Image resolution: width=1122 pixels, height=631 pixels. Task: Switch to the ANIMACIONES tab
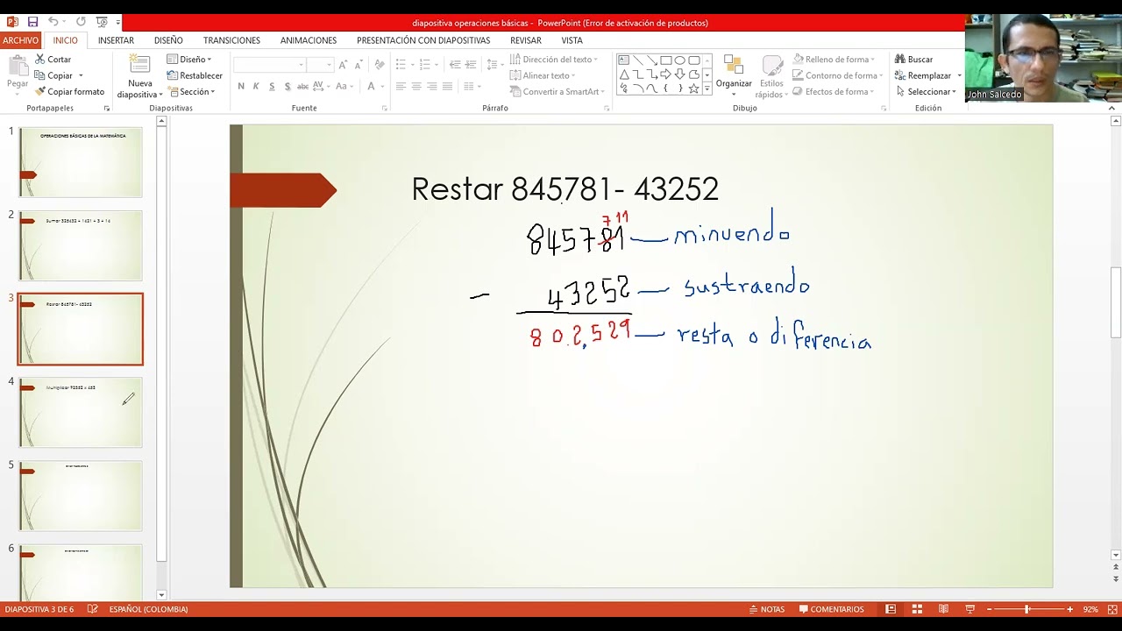coord(309,40)
